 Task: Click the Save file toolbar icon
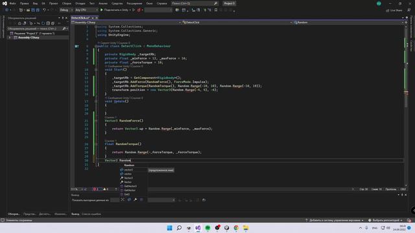pos(33,10)
